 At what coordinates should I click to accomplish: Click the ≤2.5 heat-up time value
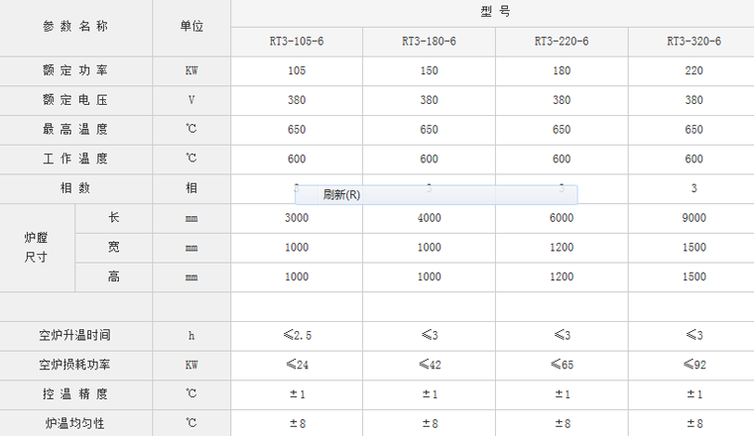pyautogui.click(x=297, y=336)
